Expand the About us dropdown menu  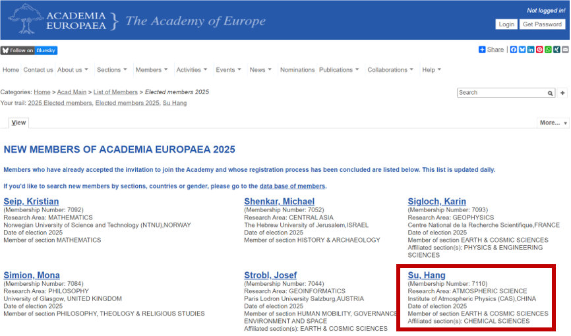click(x=73, y=70)
